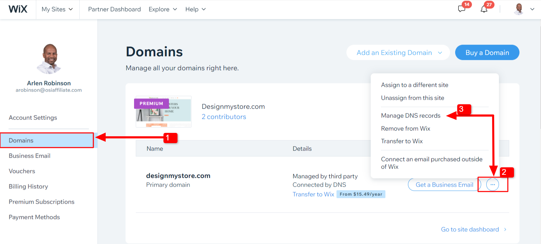The image size is (541, 244).
Task: Select Domains in the sidebar
Action: (x=47, y=140)
